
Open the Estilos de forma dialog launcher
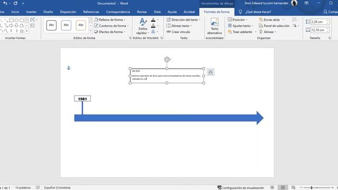click(130, 38)
